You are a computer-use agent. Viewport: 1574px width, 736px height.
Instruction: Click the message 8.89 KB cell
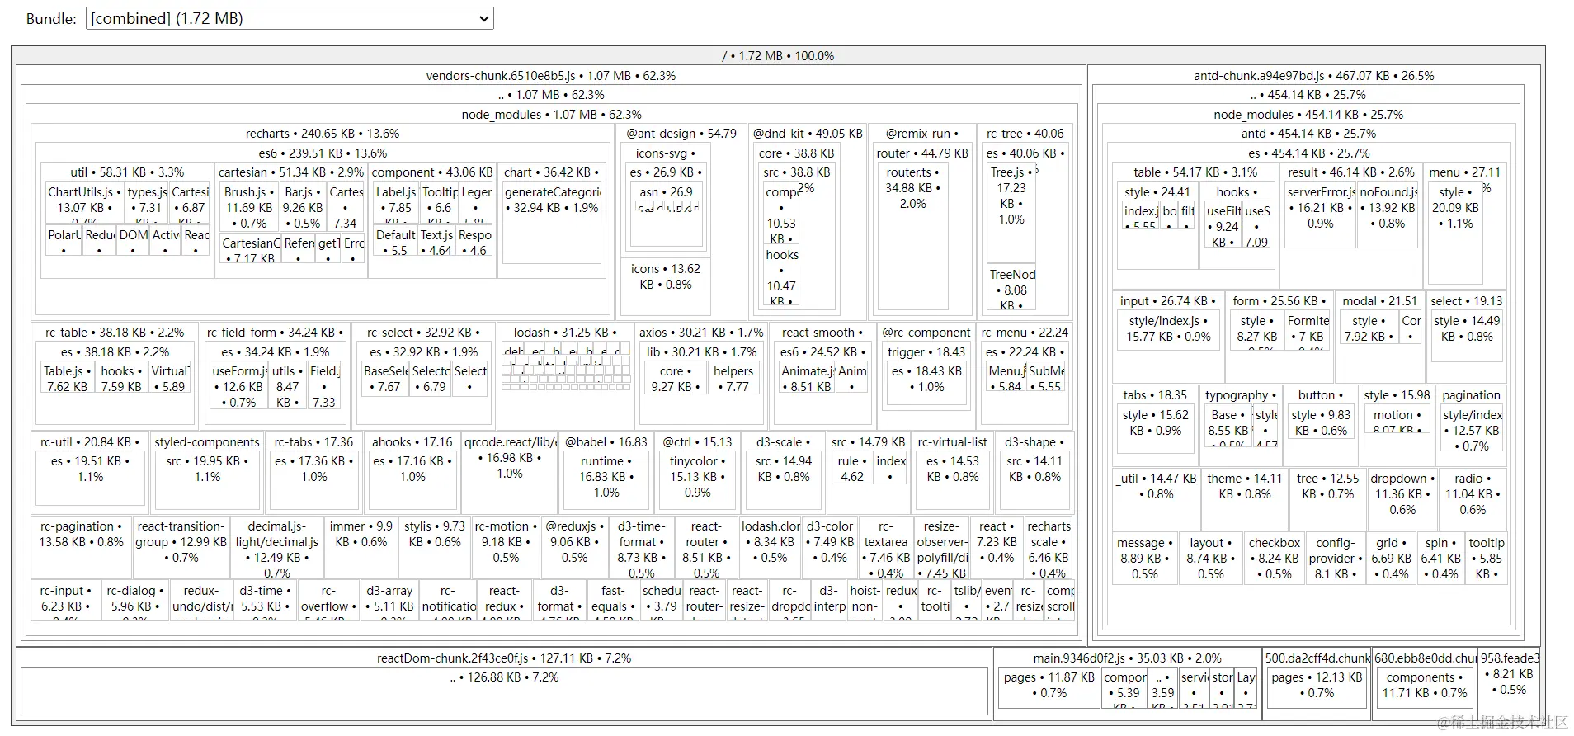pyautogui.click(x=1144, y=558)
